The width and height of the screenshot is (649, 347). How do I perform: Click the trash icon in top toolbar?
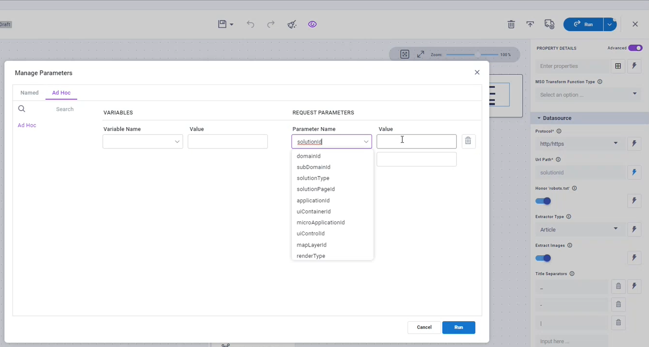(x=511, y=24)
